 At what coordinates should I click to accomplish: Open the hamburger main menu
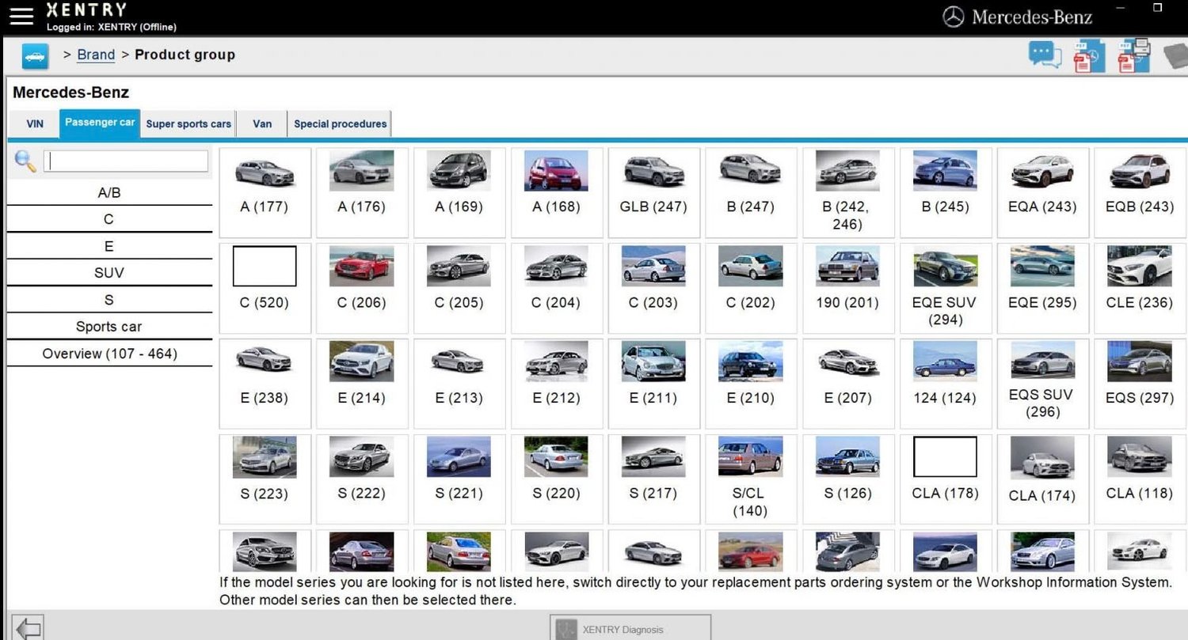(21, 16)
